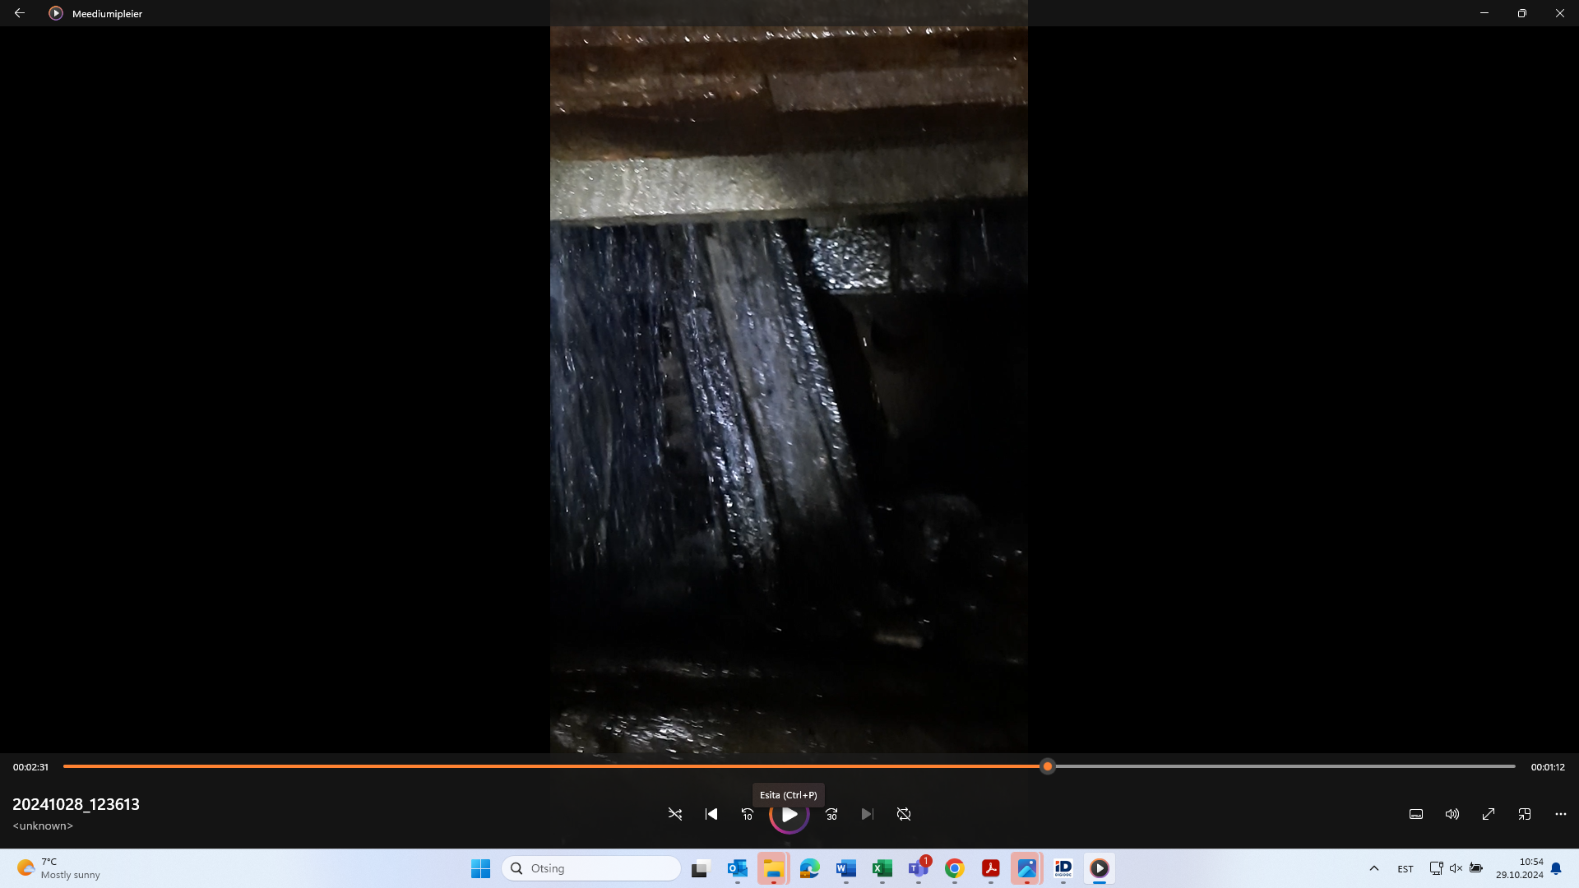The image size is (1579, 888).
Task: Open Microsoft Teams from the taskbar
Action: 918,868
